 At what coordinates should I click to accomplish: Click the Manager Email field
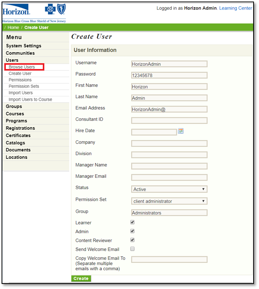click(169, 177)
